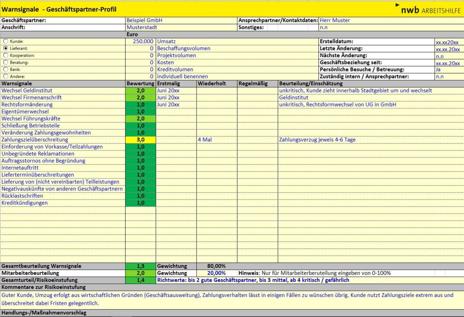The image size is (464, 317).
Task: Click the Mitarbeiterbeurteilung 20,00% weighting cell
Action: coord(217,273)
